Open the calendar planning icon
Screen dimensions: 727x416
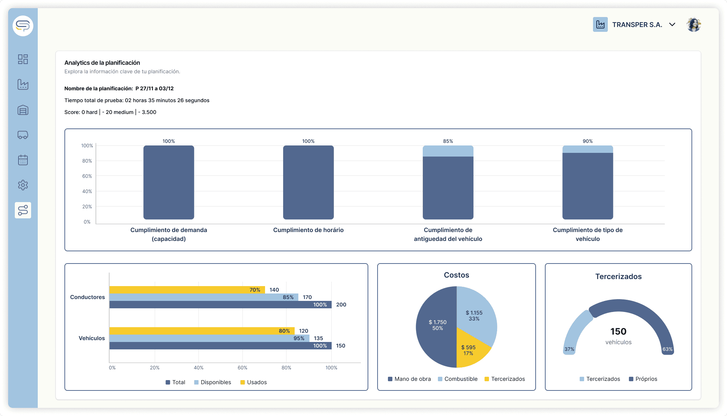pyautogui.click(x=23, y=160)
